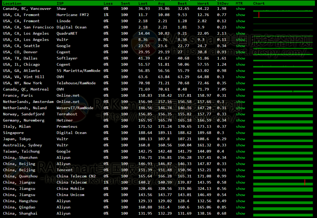Open show link for China, Shenzhen row
317x218 pixels.
240,157
